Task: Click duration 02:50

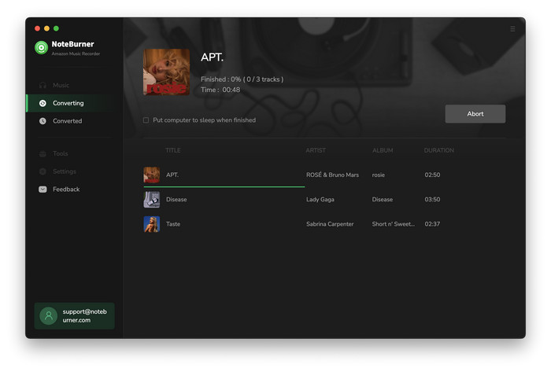Action: [432, 175]
